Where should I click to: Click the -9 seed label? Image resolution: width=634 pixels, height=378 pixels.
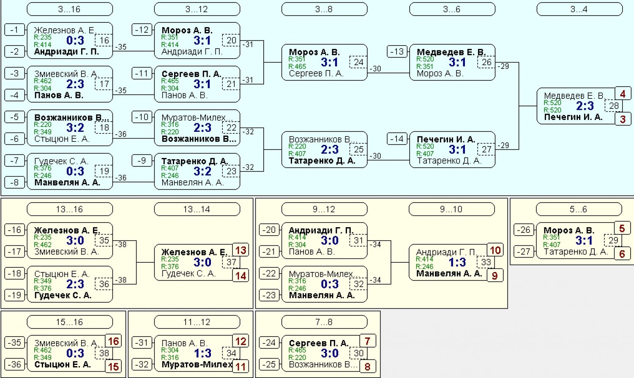tap(142, 160)
